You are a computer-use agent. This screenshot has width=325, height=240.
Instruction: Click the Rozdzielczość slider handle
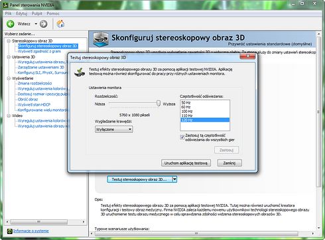tap(159, 103)
